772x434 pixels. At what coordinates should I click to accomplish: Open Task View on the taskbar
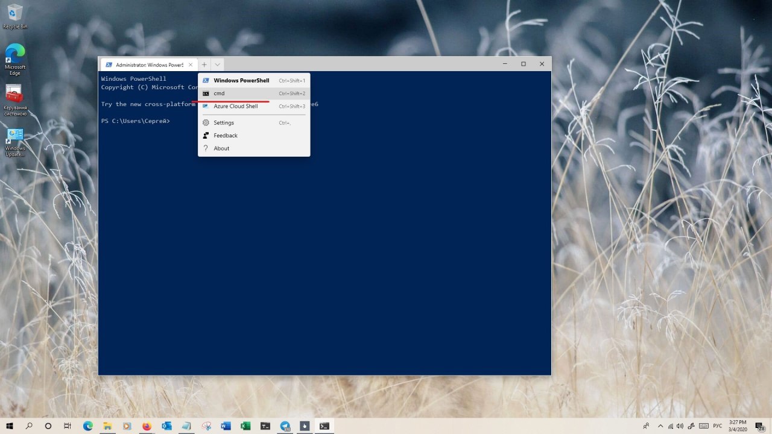[68, 426]
